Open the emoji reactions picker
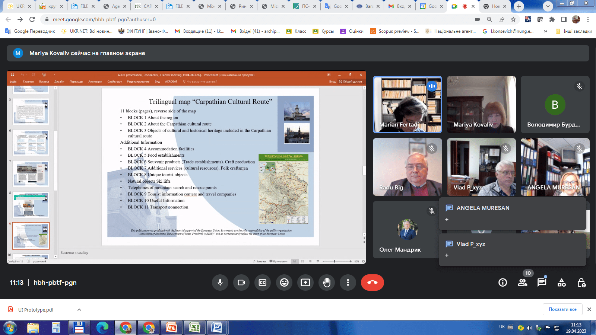The width and height of the screenshot is (596, 335). click(284, 283)
